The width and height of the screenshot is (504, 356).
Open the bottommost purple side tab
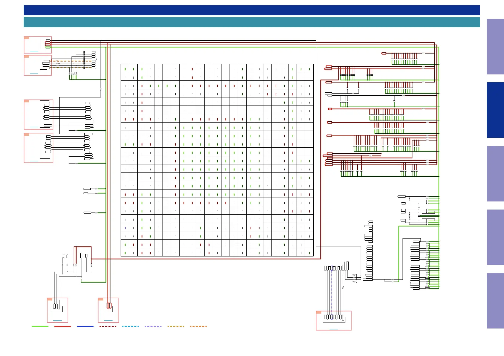click(495, 301)
